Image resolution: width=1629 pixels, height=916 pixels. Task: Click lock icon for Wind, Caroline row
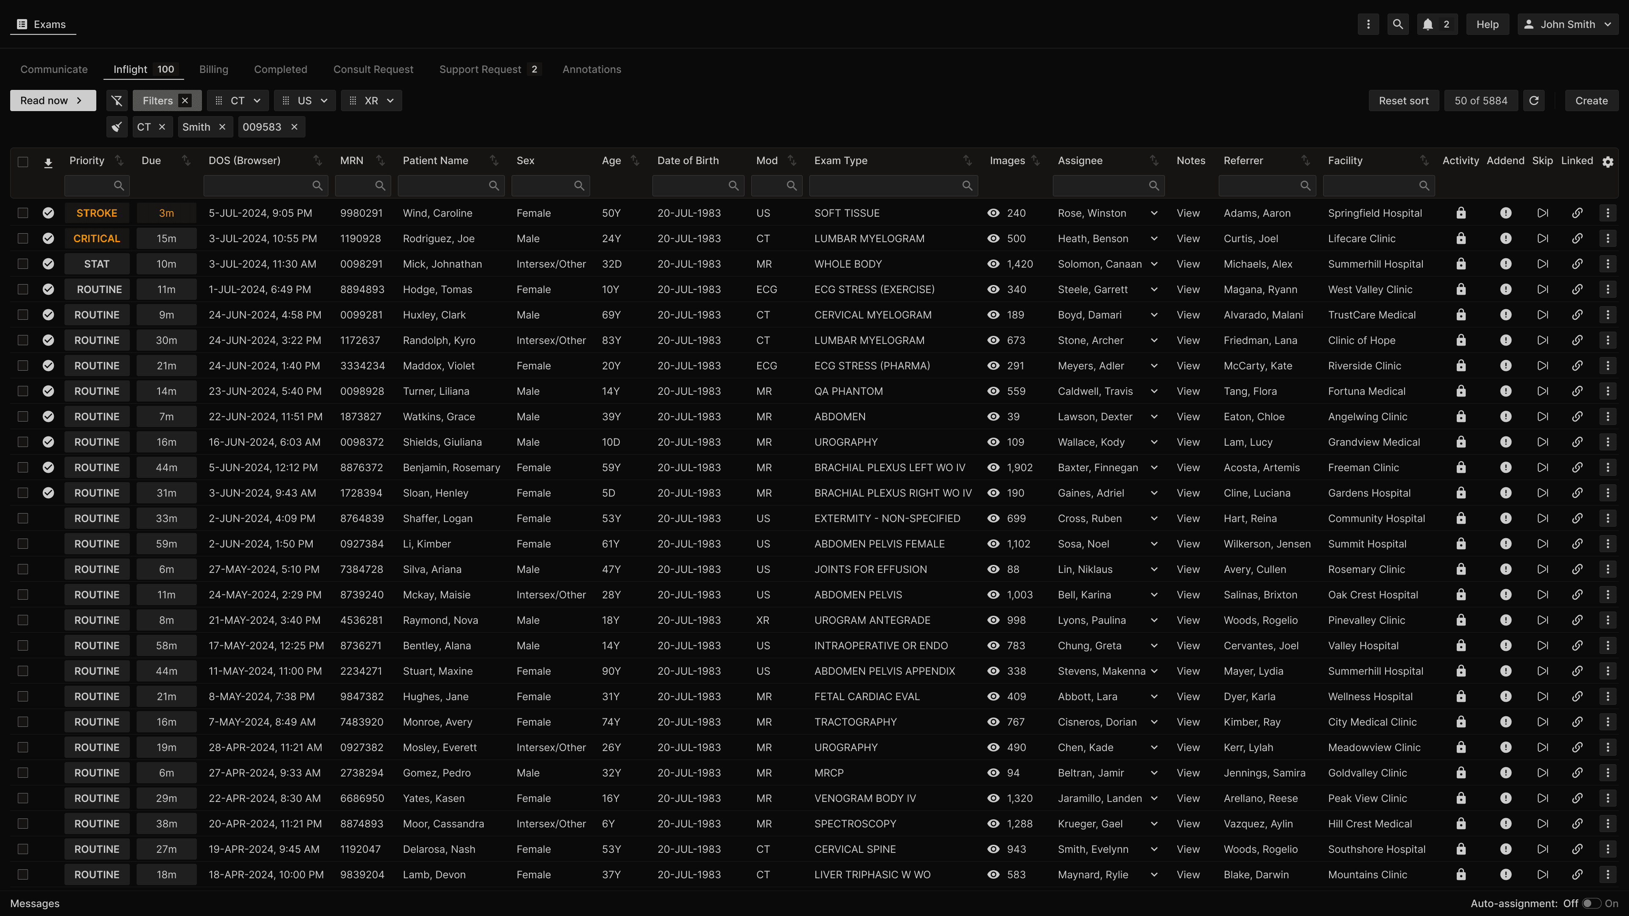tap(1461, 213)
